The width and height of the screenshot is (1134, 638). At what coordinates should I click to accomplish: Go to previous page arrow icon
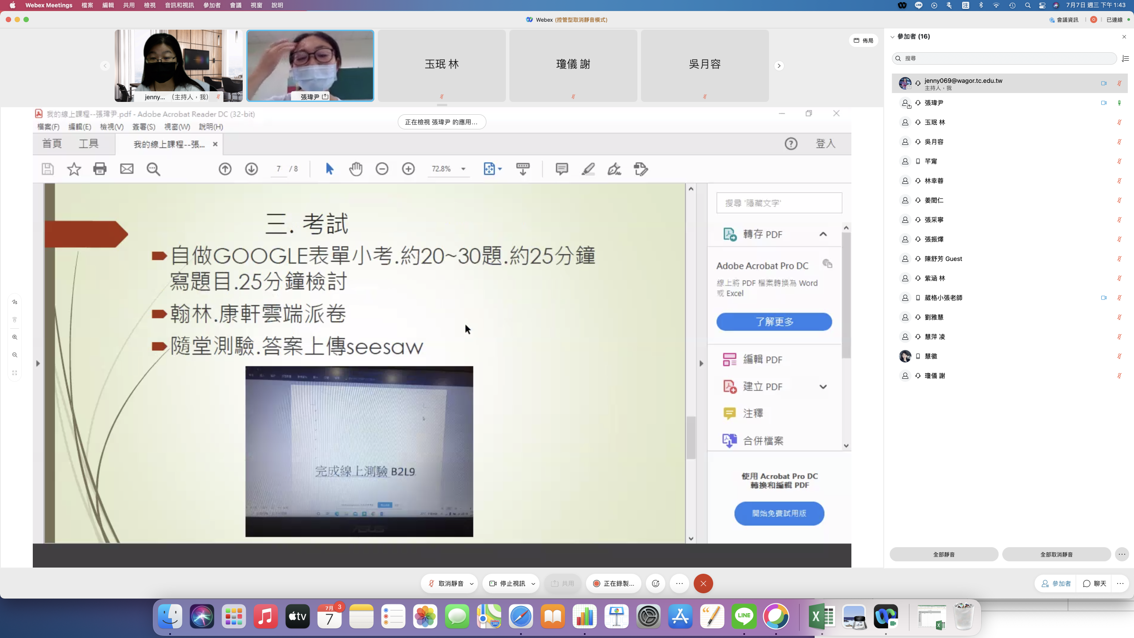tap(225, 169)
